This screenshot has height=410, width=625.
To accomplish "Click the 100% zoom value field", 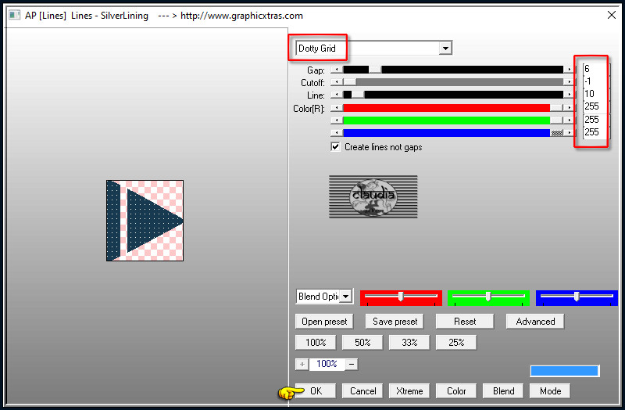I will point(327,364).
